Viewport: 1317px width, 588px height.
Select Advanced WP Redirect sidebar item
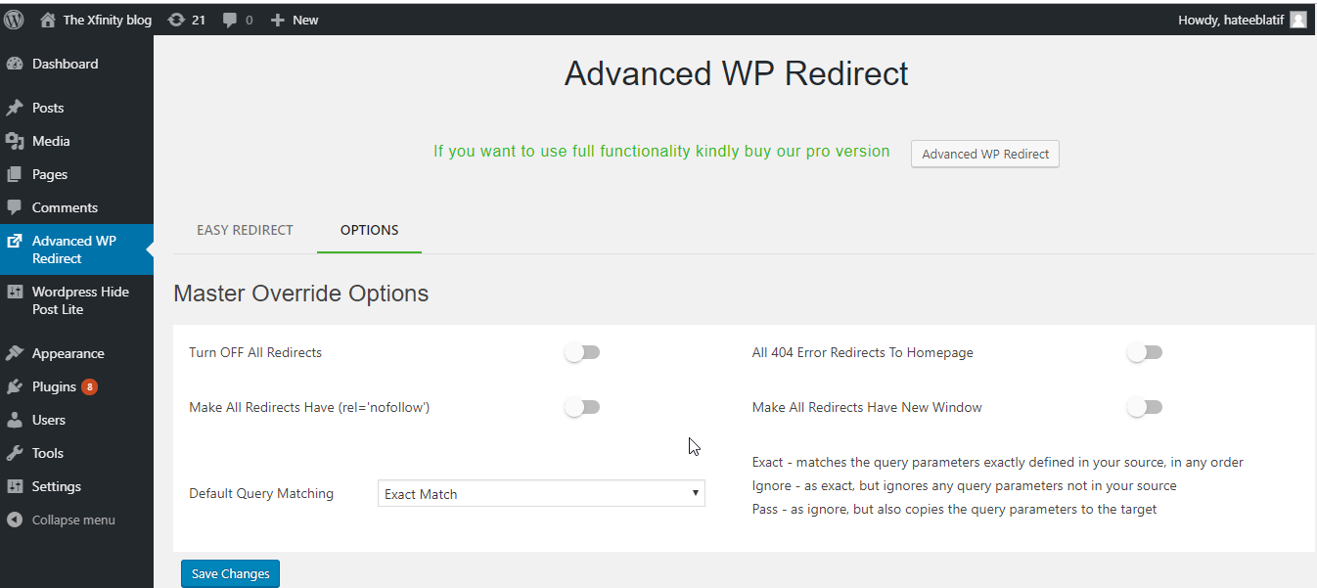[x=76, y=249]
